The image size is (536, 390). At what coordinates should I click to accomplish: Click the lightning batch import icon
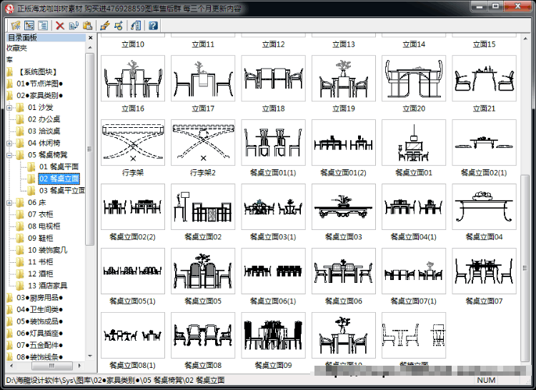point(105,25)
